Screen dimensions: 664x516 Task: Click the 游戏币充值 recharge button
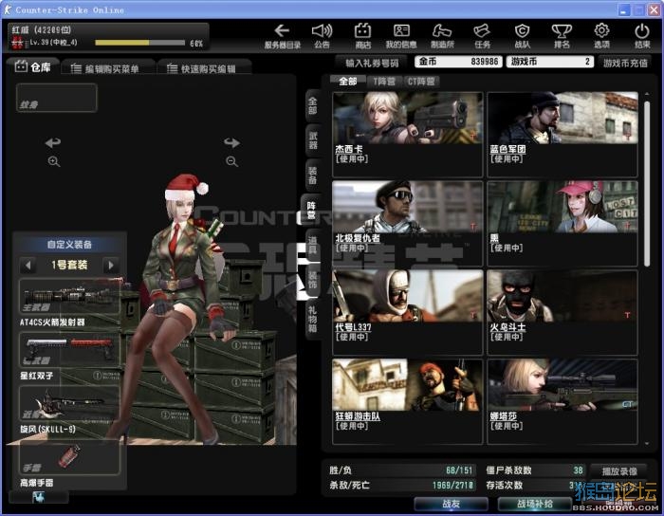625,63
